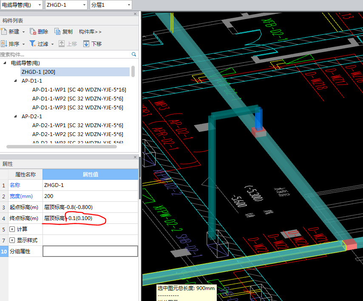Image resolution: width=363 pixels, height=301 pixels.
Task: Open the 构件库>> component library
Action: (90, 32)
